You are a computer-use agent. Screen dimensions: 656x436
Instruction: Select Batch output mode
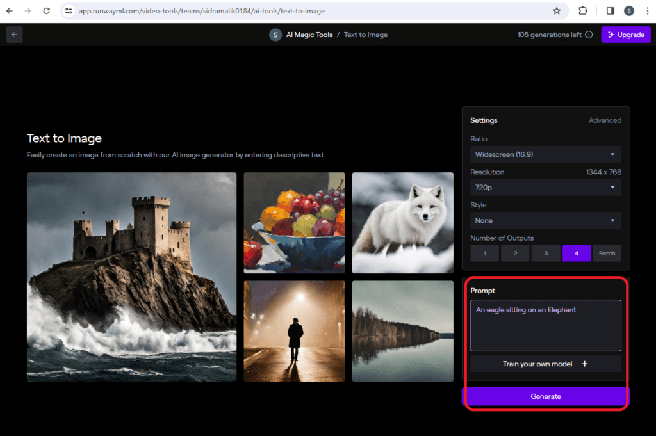point(607,253)
